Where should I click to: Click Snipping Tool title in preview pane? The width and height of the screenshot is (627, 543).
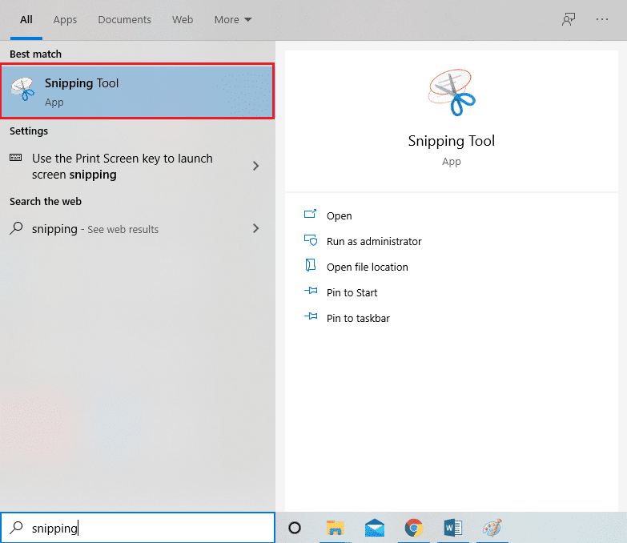(452, 141)
